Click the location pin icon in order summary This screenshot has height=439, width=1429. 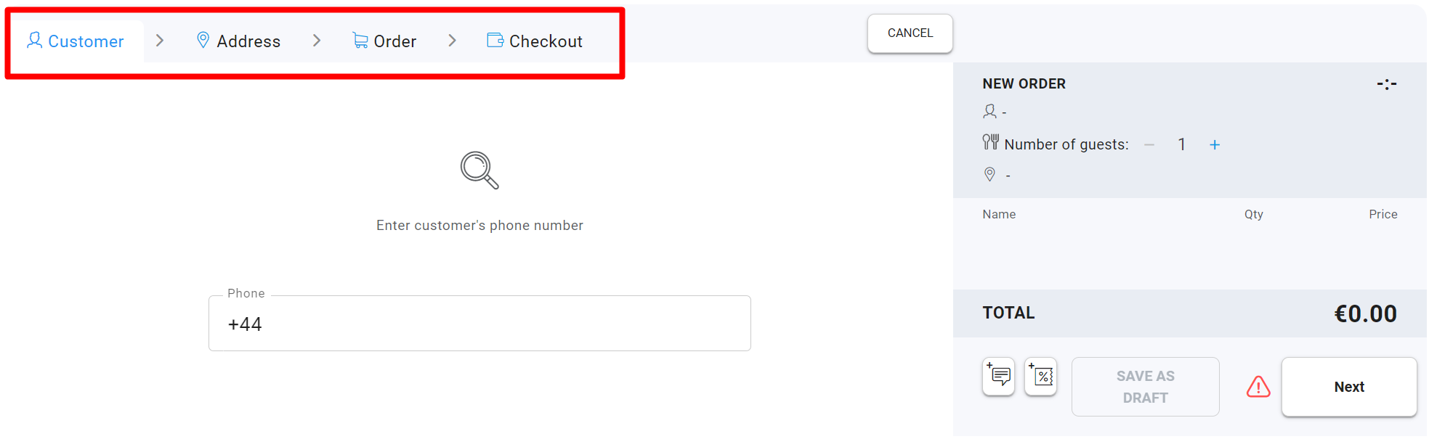(x=989, y=174)
